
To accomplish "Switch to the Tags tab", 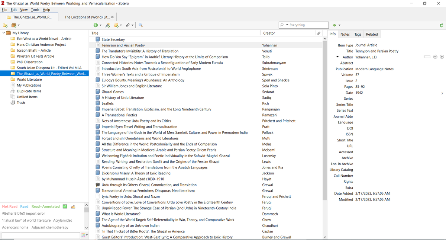I will [x=358, y=34].
